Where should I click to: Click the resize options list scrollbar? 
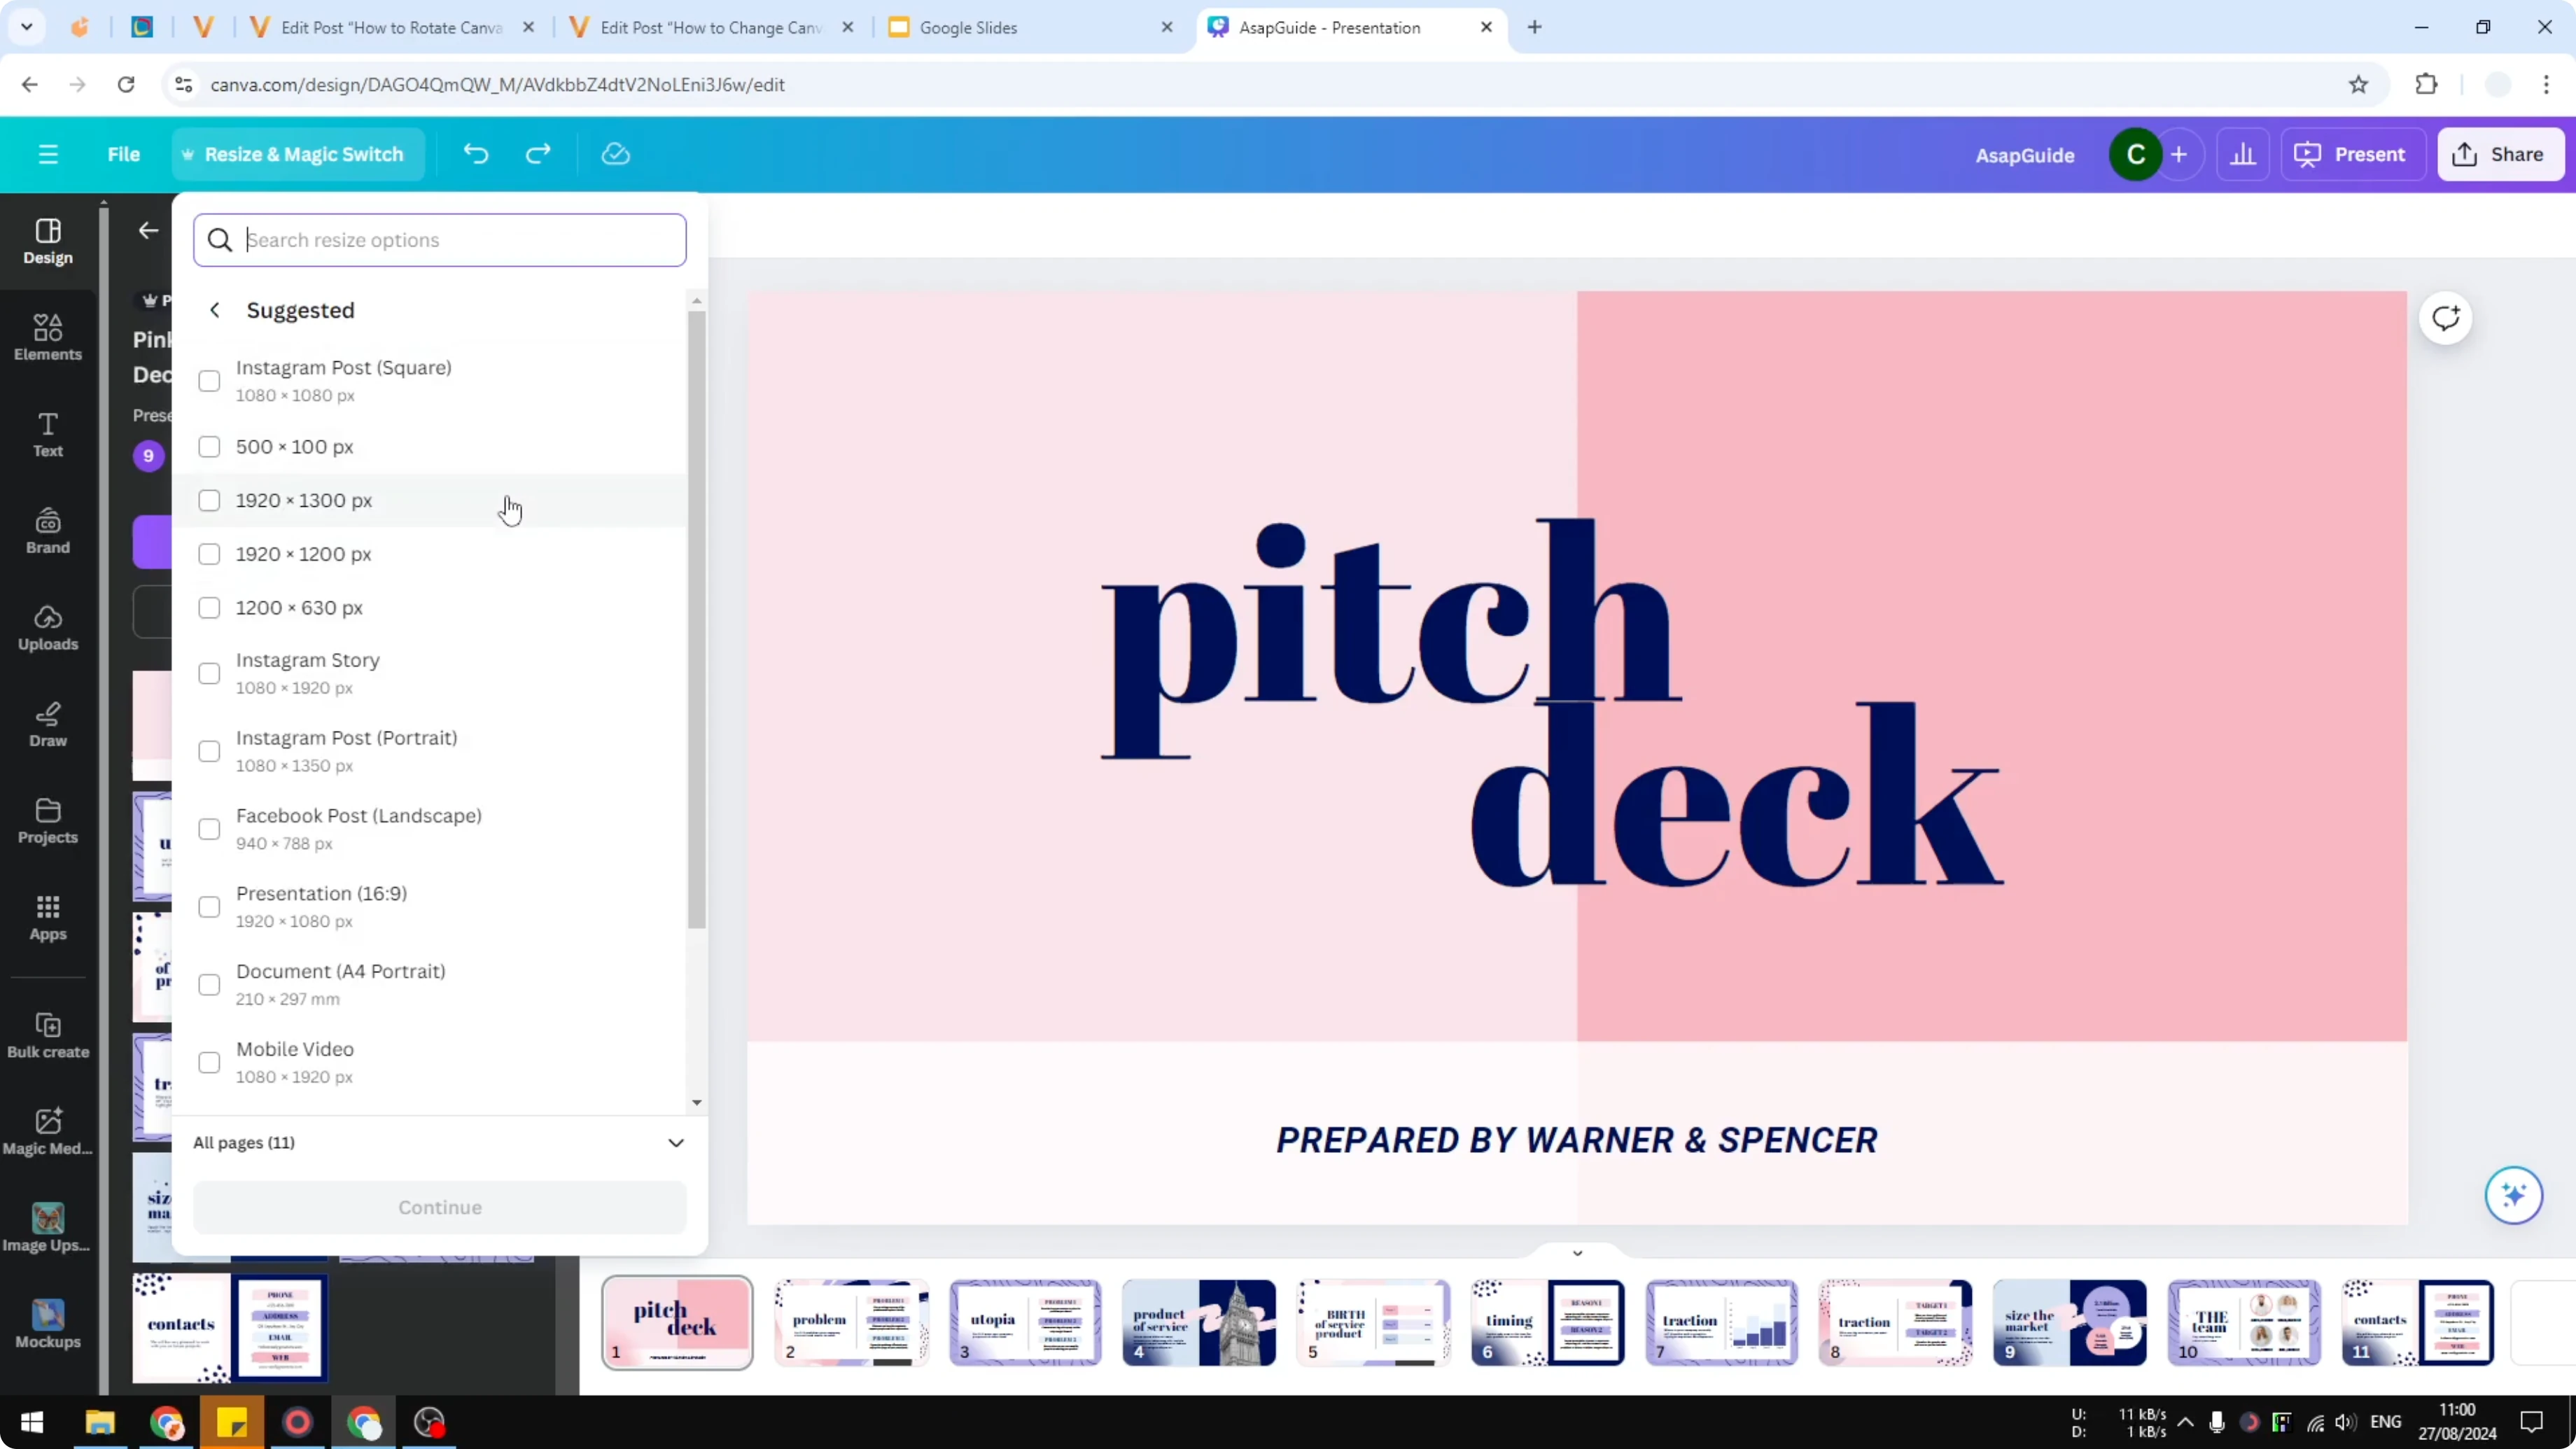(x=697, y=620)
